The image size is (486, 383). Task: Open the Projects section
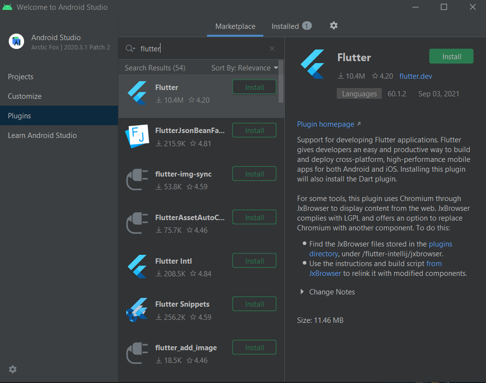[59, 76]
